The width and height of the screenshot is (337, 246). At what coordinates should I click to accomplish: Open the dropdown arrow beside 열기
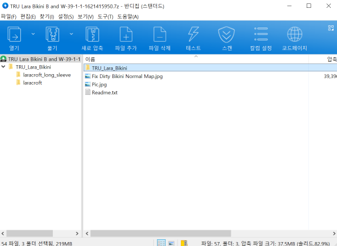(33, 34)
